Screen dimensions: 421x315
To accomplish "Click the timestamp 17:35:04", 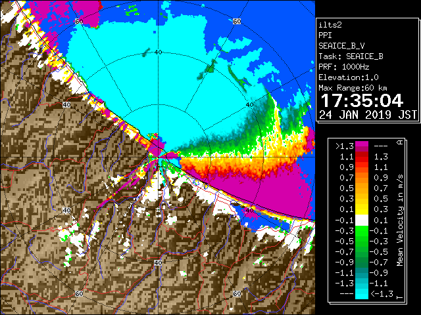I will (362, 100).
